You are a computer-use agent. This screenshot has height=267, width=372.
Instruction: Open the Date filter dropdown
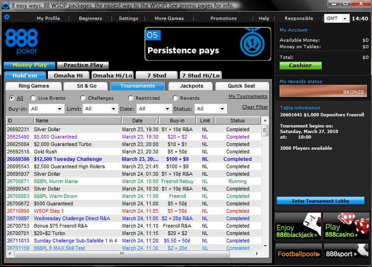(154, 108)
